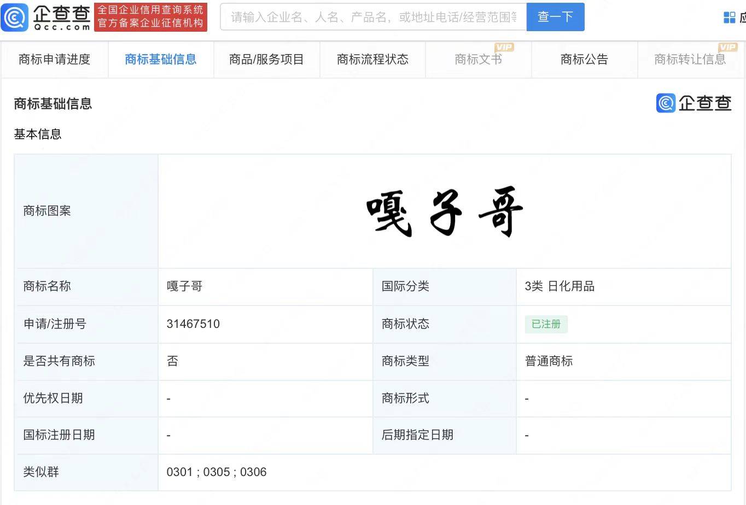746x505 pixels.
Task: Open the 商标公告 tab
Action: point(584,60)
